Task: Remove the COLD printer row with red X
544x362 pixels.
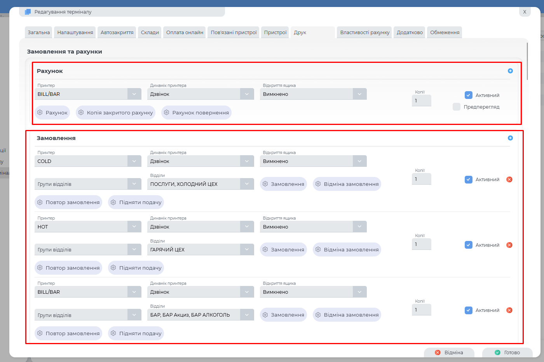Action: [x=509, y=179]
